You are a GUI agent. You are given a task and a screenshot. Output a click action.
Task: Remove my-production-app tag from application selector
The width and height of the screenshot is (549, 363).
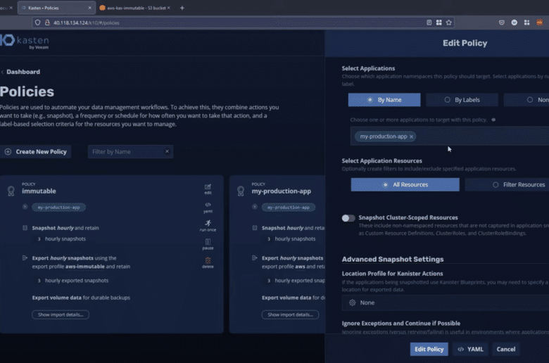click(412, 136)
